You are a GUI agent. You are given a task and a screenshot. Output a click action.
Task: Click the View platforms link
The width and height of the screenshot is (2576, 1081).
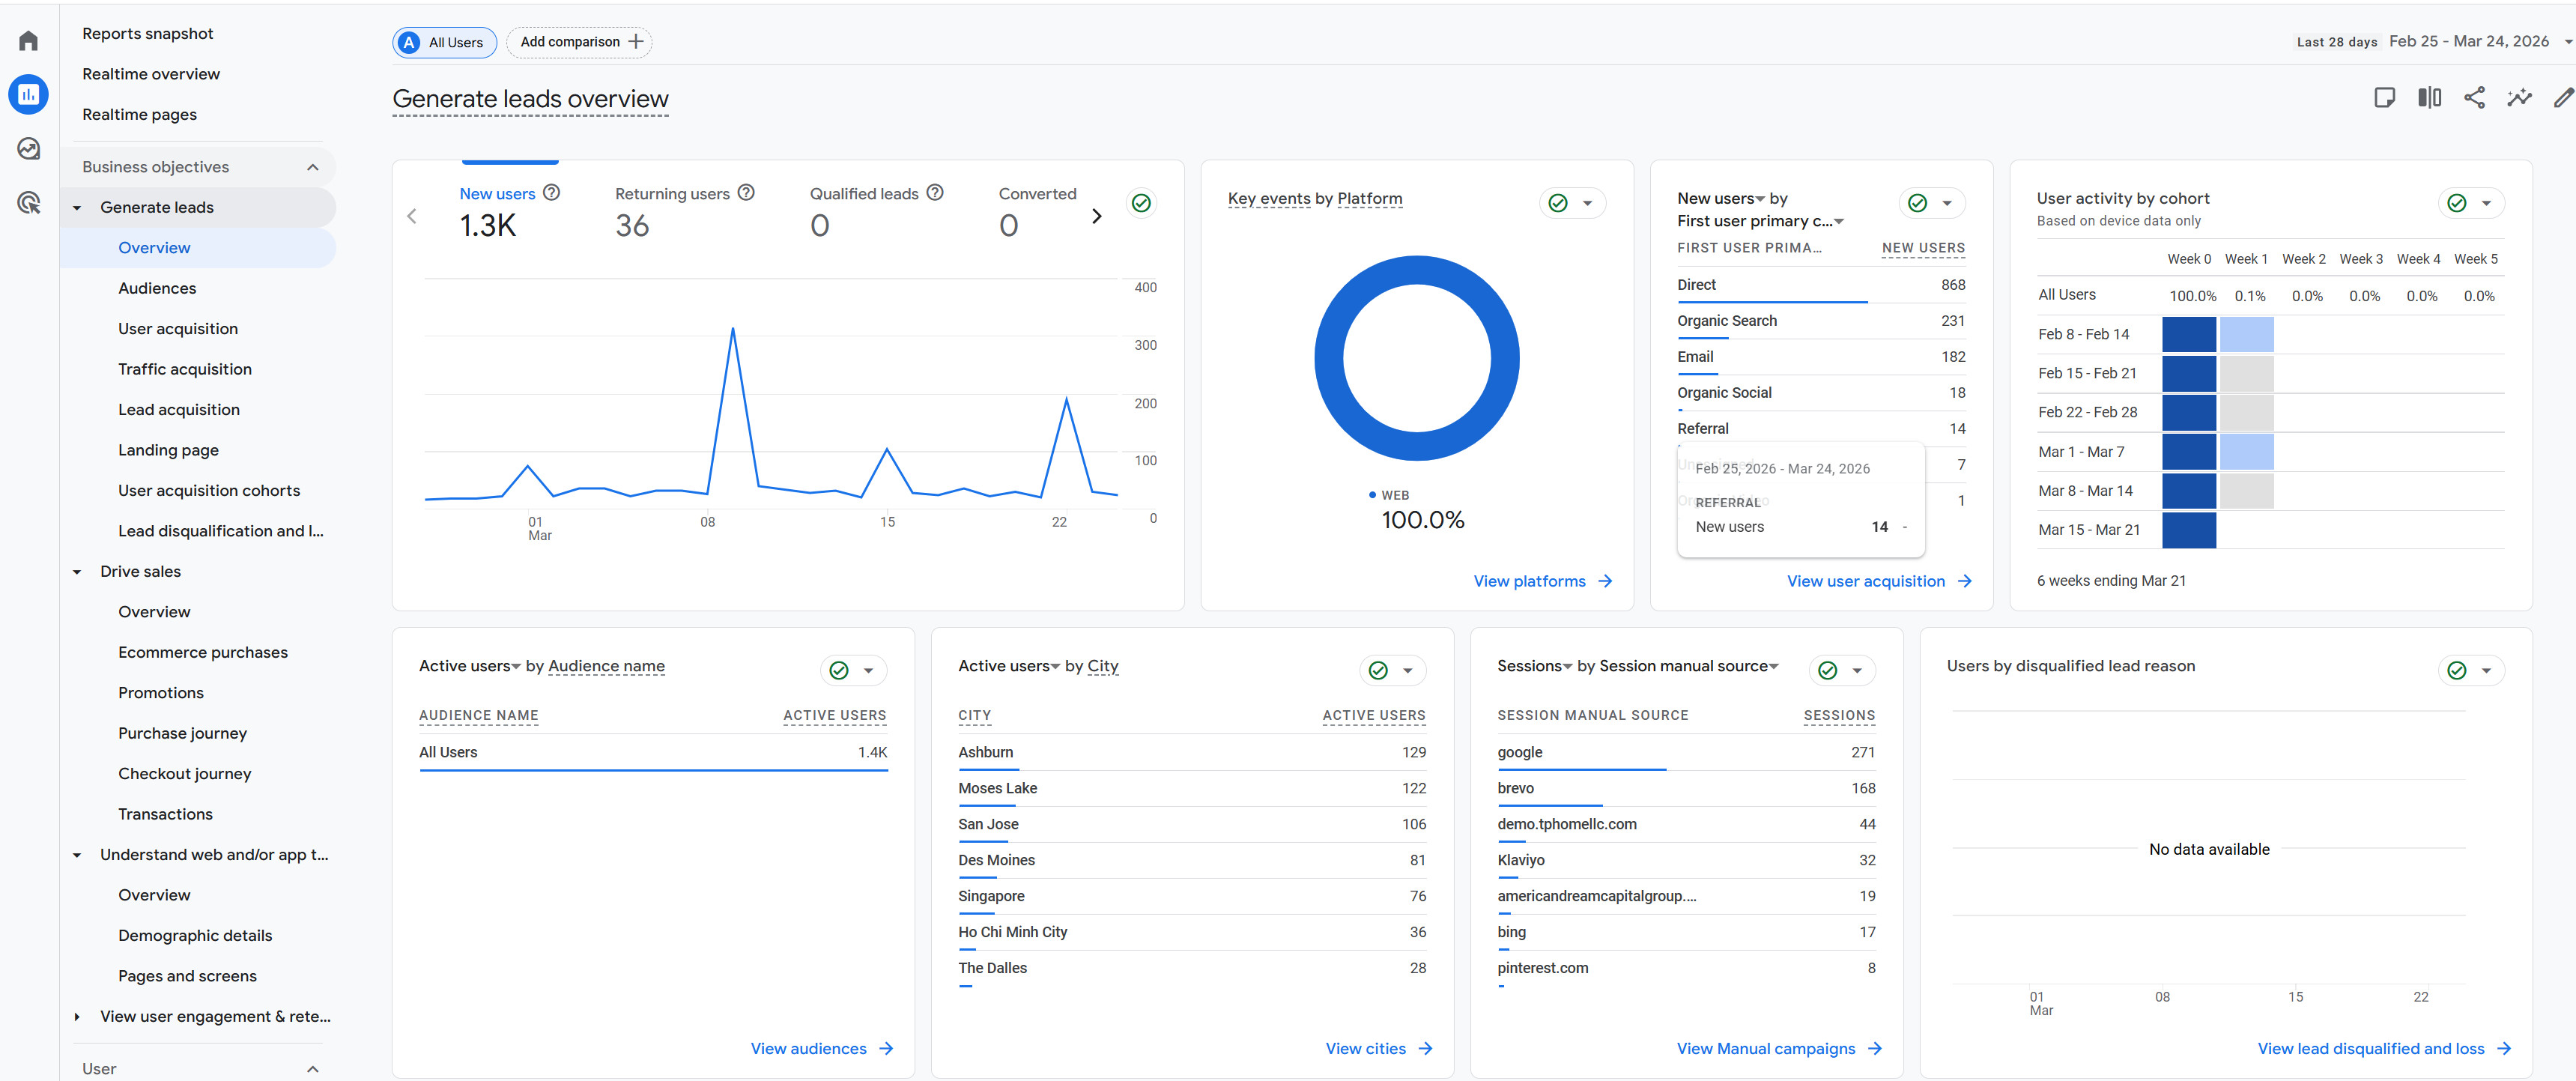click(1541, 580)
